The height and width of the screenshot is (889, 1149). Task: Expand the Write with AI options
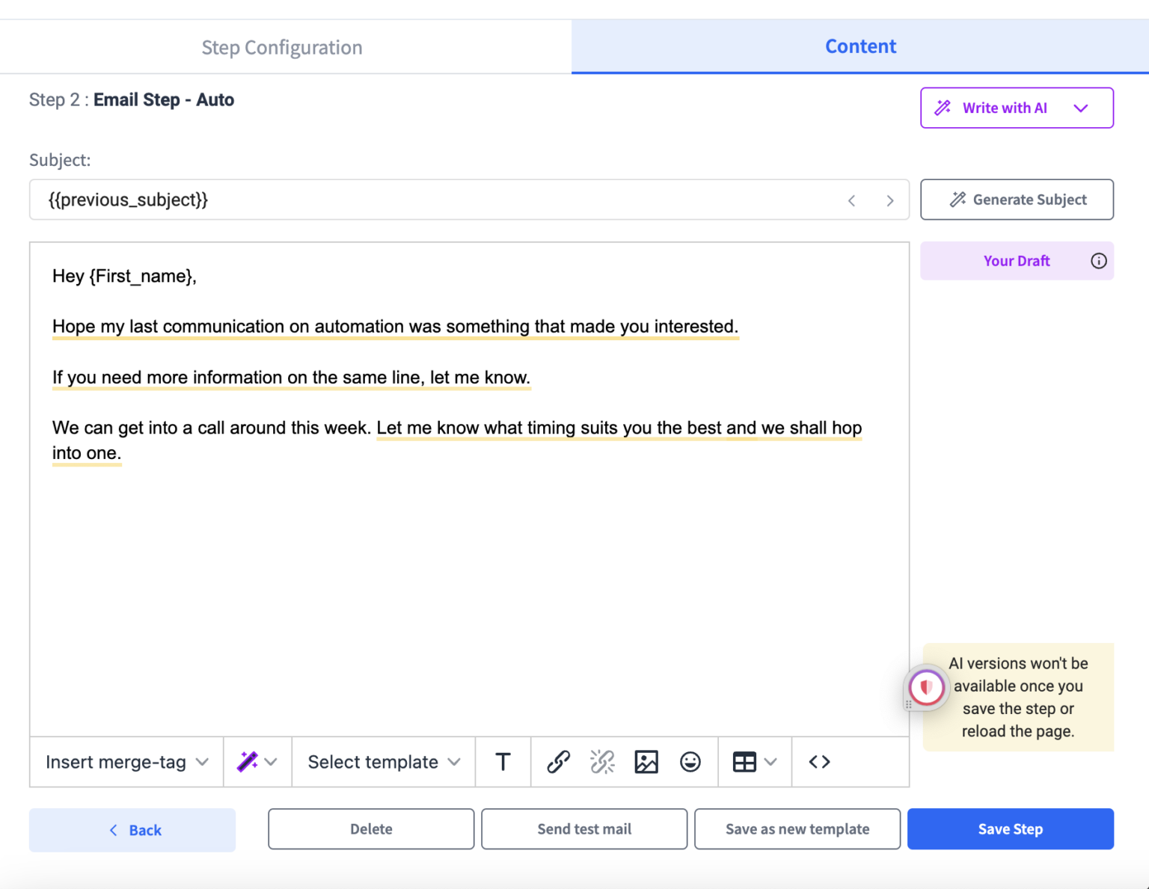[1080, 108]
